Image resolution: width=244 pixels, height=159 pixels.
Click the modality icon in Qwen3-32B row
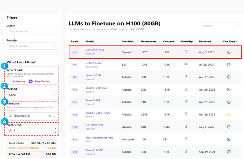tap(186, 77)
